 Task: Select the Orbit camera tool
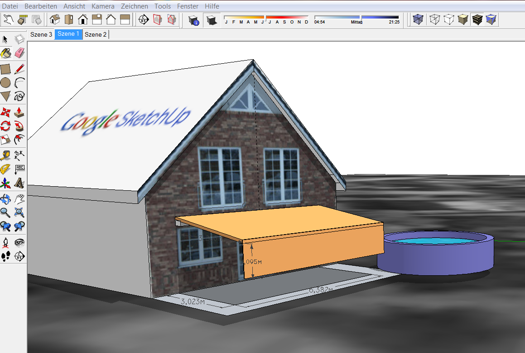click(x=6, y=199)
